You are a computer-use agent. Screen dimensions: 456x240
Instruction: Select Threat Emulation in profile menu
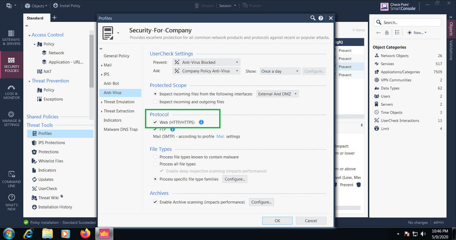coord(119,102)
